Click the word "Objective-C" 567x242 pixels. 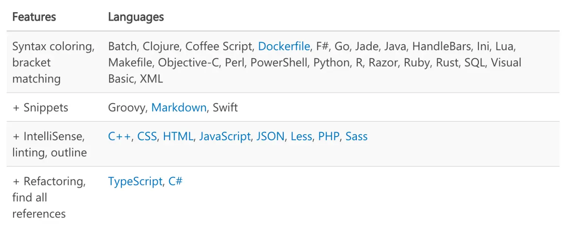pos(189,63)
